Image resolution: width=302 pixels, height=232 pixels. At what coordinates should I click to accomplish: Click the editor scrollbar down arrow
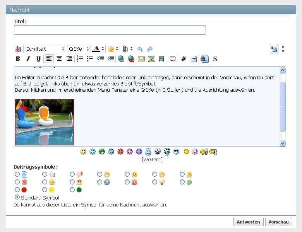[283, 143]
